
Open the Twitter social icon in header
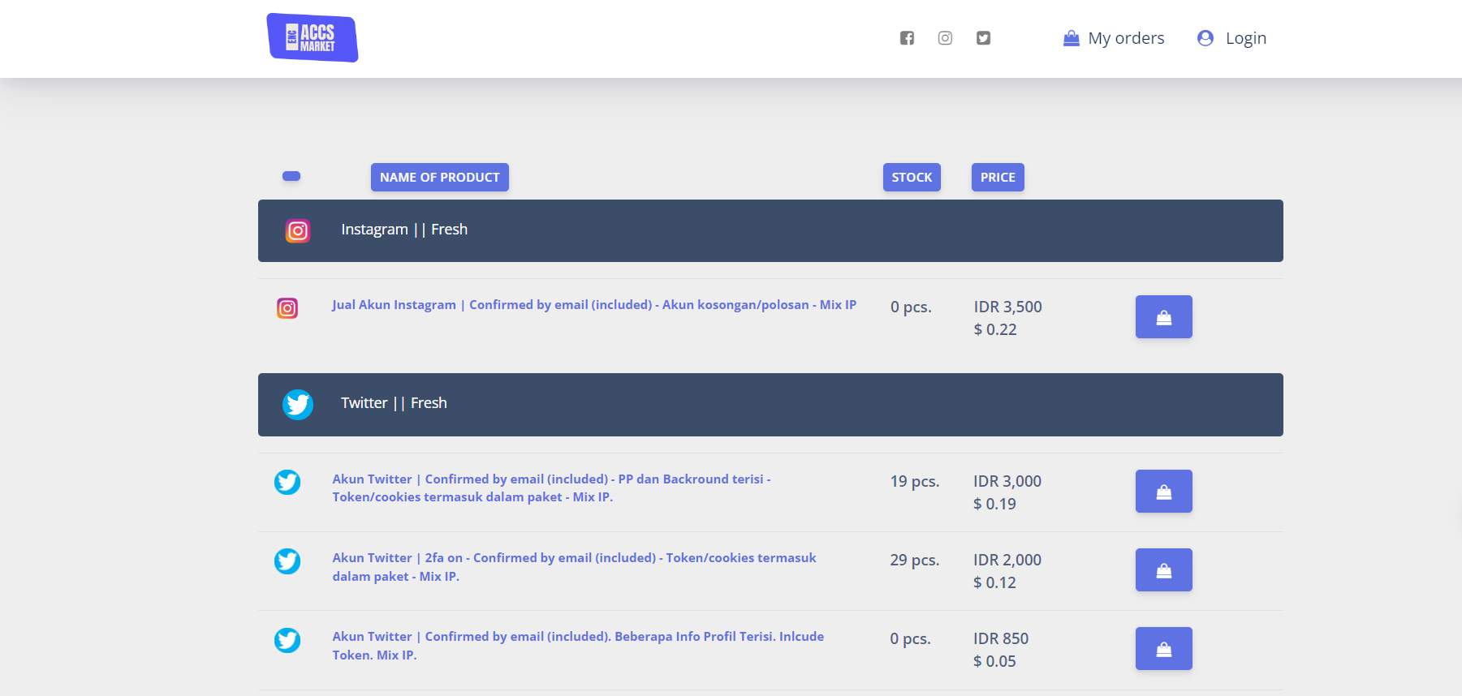pyautogui.click(x=983, y=38)
